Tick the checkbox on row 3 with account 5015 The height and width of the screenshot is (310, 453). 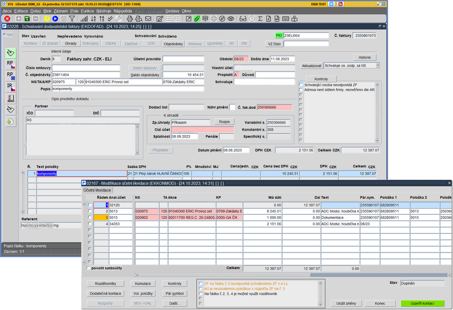(90, 218)
